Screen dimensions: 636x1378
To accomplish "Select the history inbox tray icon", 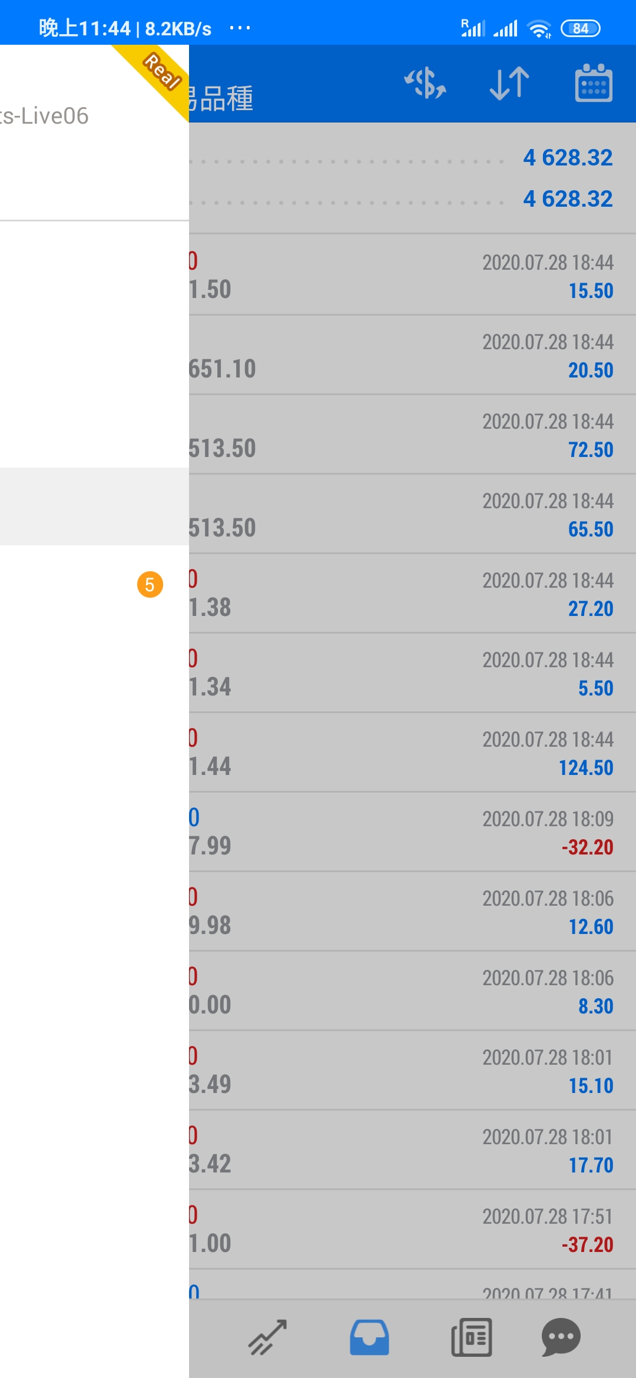I will pyautogui.click(x=369, y=1337).
